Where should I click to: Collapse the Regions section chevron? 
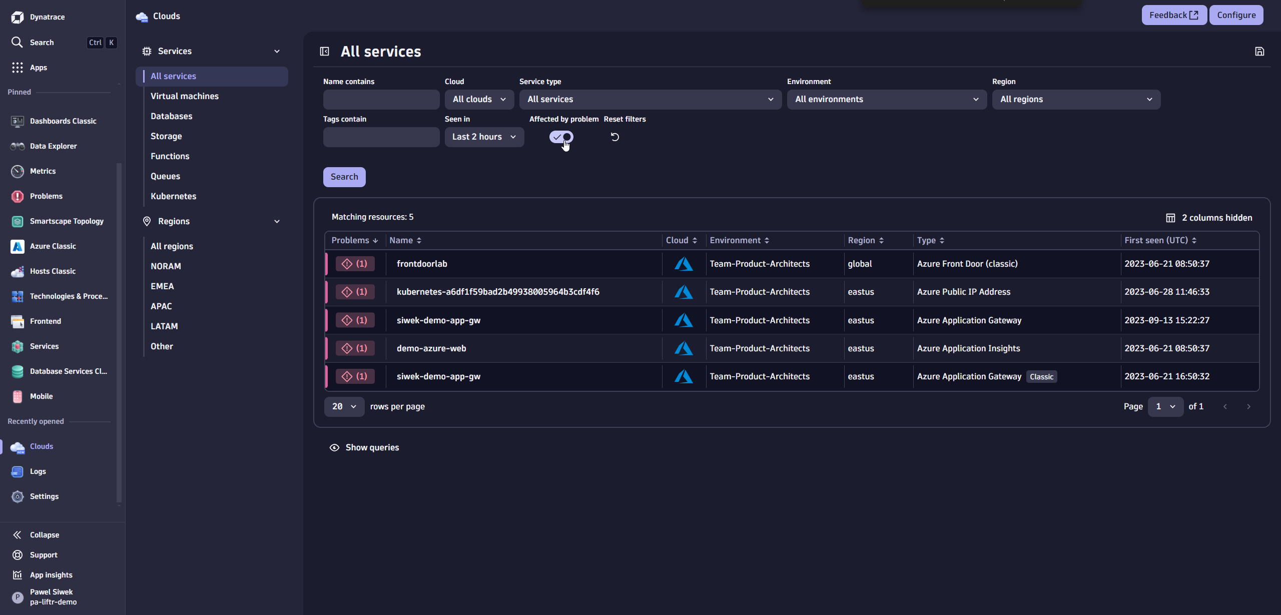277,221
